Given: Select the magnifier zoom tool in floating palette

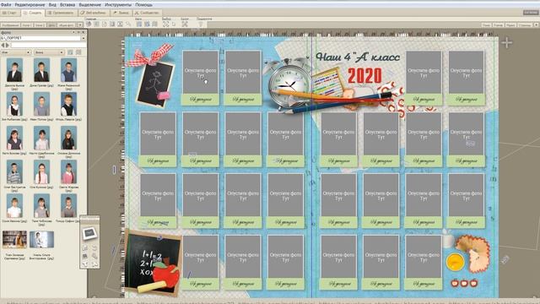Looking at the screenshot, I should [94, 256].
